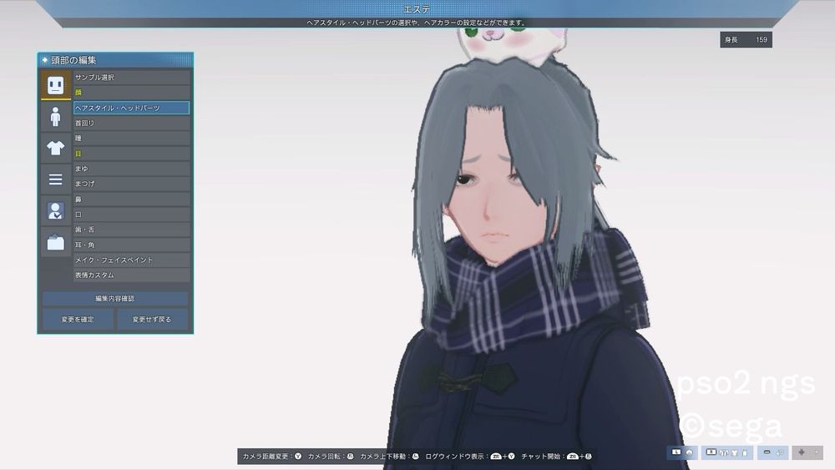Viewport: 835px width, 470px height.
Task: Select the head editing face icon tab
Action: click(x=55, y=85)
